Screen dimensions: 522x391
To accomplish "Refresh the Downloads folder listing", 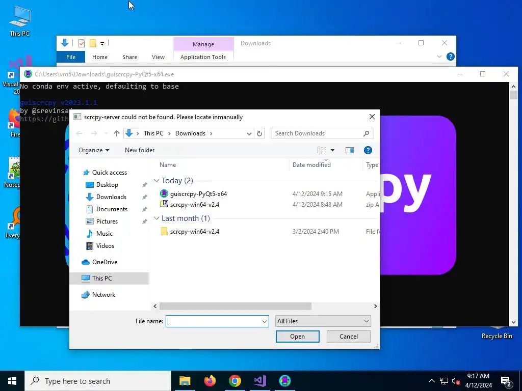I will point(259,133).
